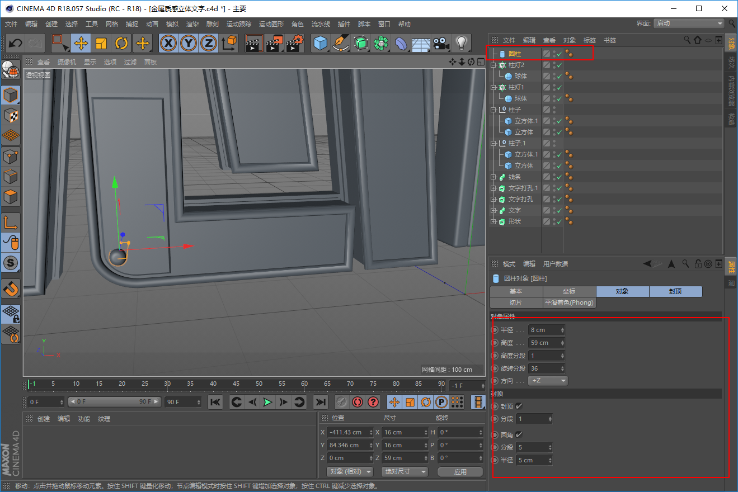The image size is (738, 492).
Task: Open the 运动图形 menu
Action: tap(271, 24)
